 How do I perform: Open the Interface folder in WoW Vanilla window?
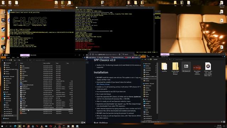[46, 72]
